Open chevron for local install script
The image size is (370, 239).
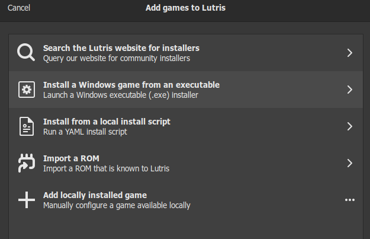click(350, 126)
